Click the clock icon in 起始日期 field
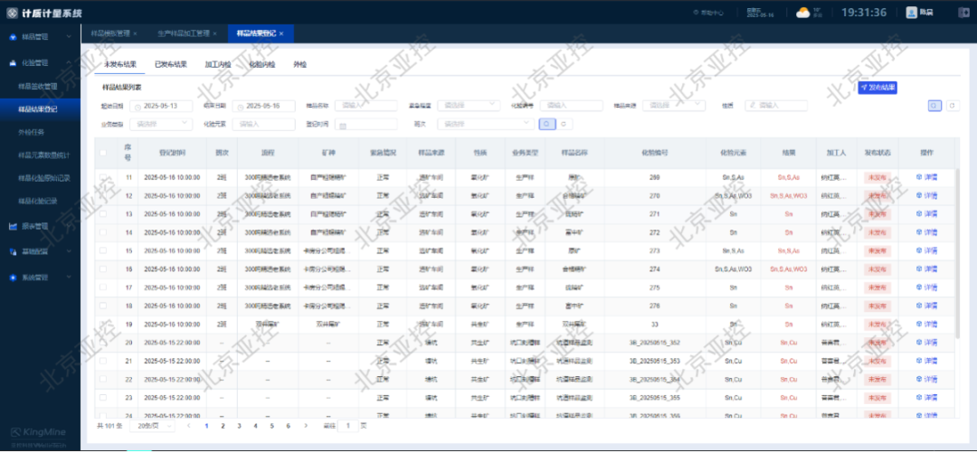977x452 pixels. coord(138,107)
